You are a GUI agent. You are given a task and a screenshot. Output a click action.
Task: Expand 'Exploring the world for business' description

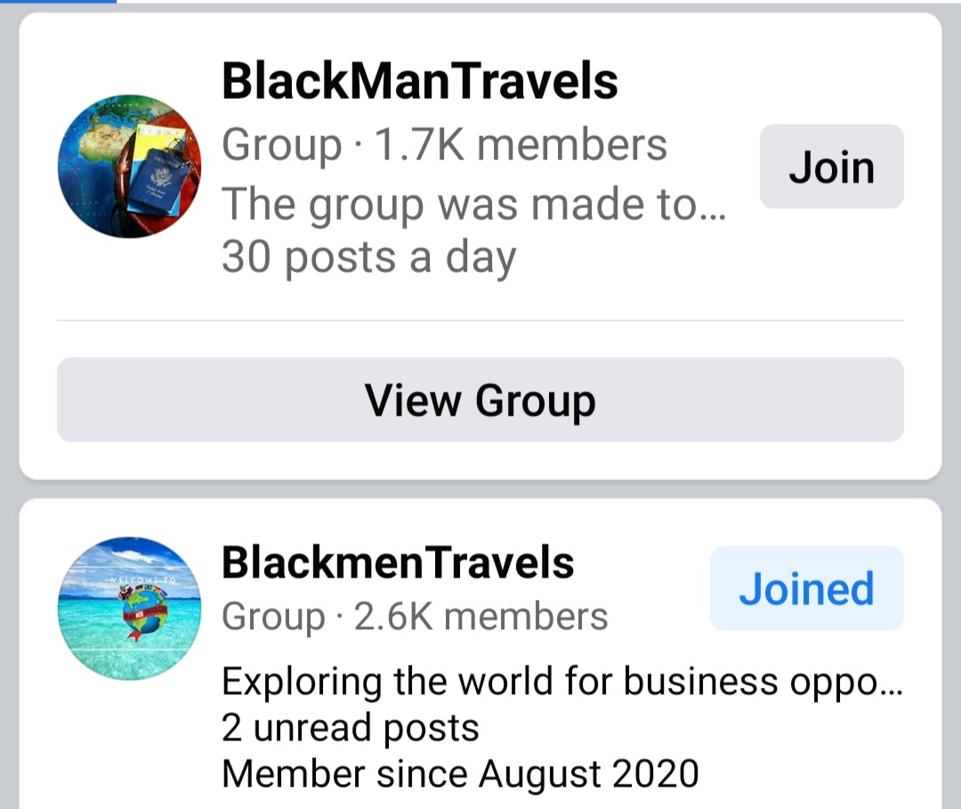coord(562,682)
